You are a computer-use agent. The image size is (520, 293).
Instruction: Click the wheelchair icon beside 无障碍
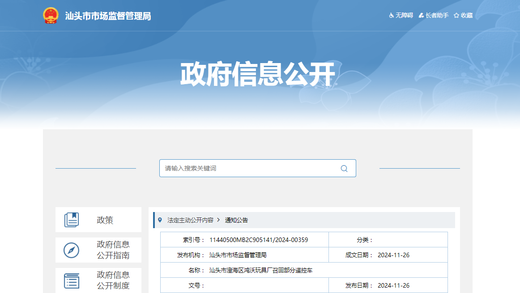click(392, 16)
